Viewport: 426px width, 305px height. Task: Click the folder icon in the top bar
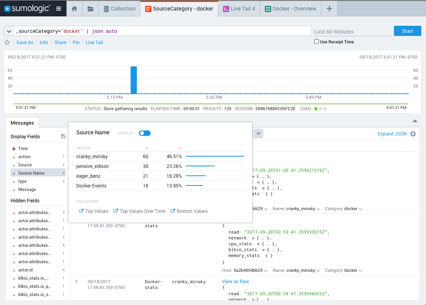tap(90, 8)
